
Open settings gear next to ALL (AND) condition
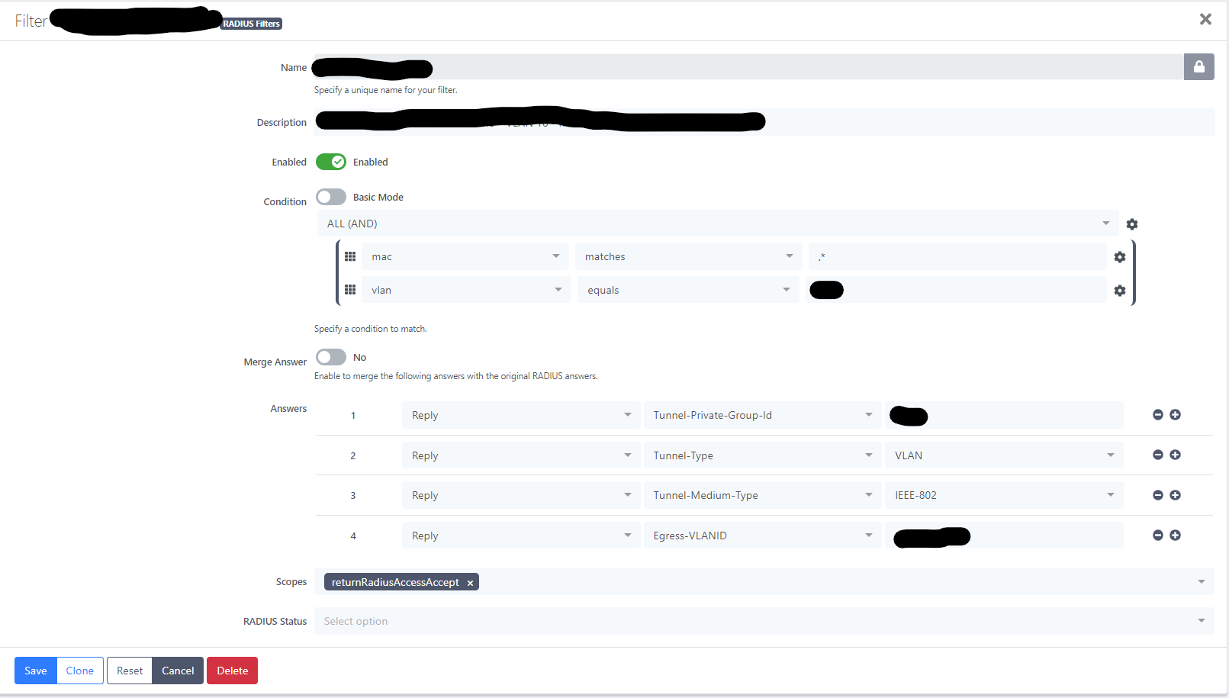(x=1132, y=224)
